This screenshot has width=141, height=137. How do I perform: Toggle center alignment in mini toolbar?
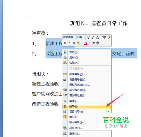point(74,43)
